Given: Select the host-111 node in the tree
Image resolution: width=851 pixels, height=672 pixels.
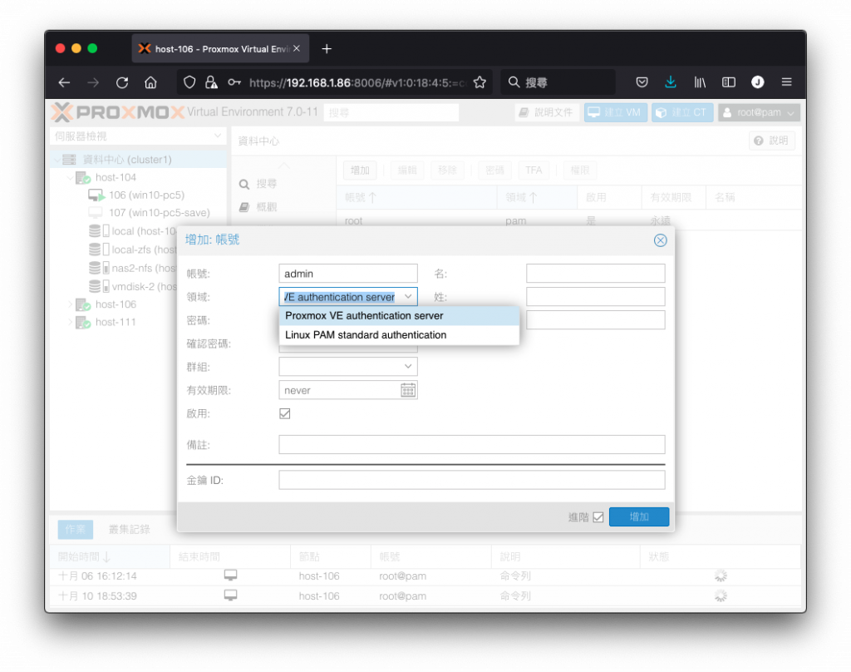Looking at the screenshot, I should [106, 322].
